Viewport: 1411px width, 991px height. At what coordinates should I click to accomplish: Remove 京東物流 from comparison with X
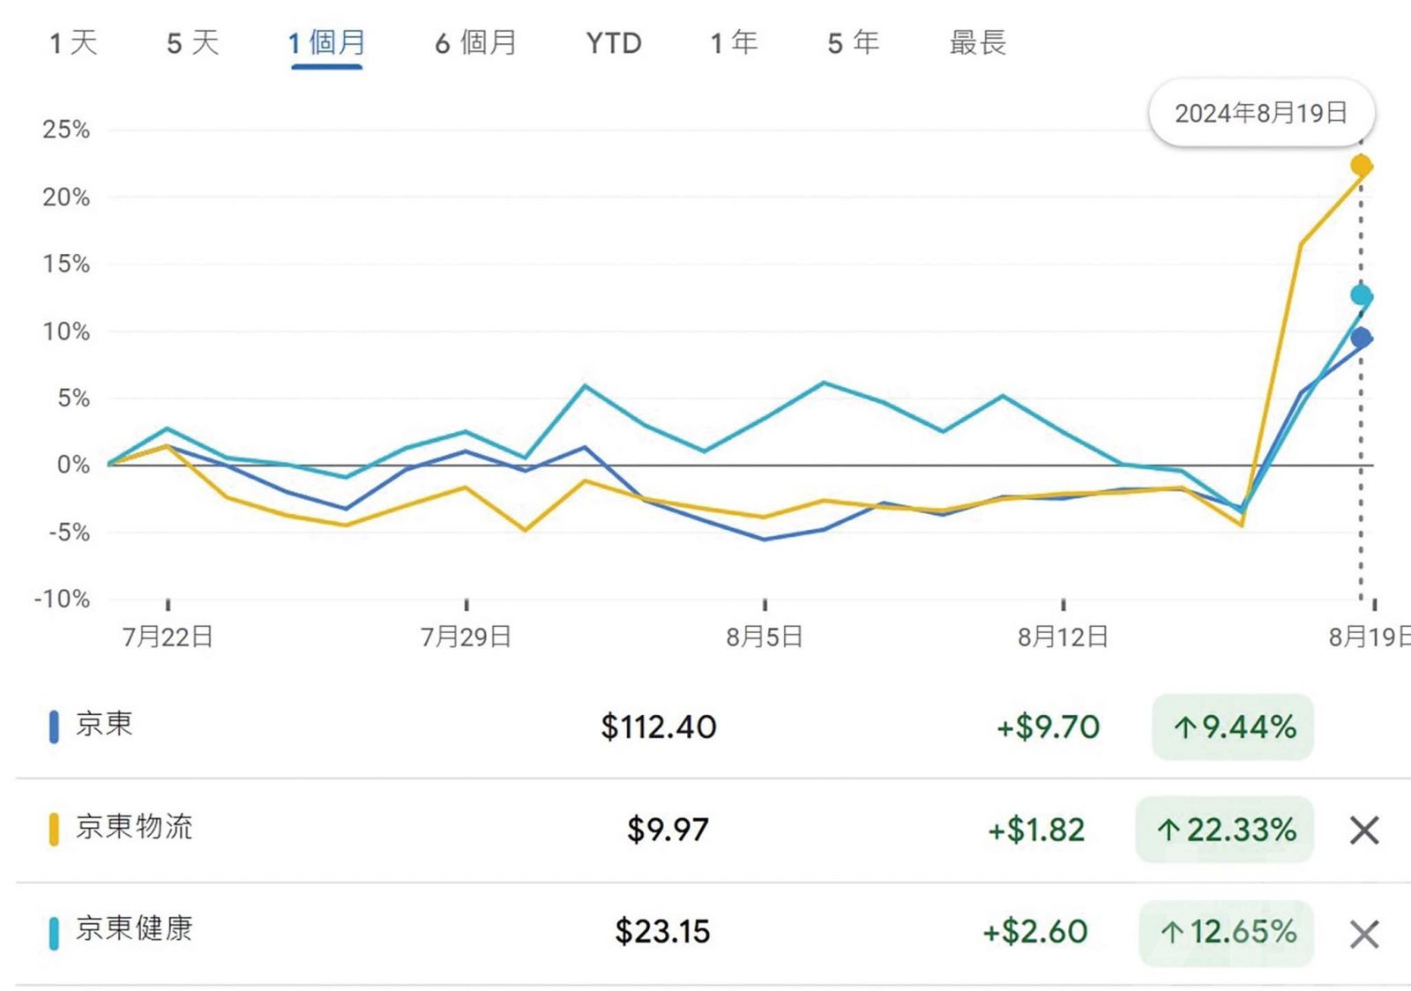[1364, 830]
